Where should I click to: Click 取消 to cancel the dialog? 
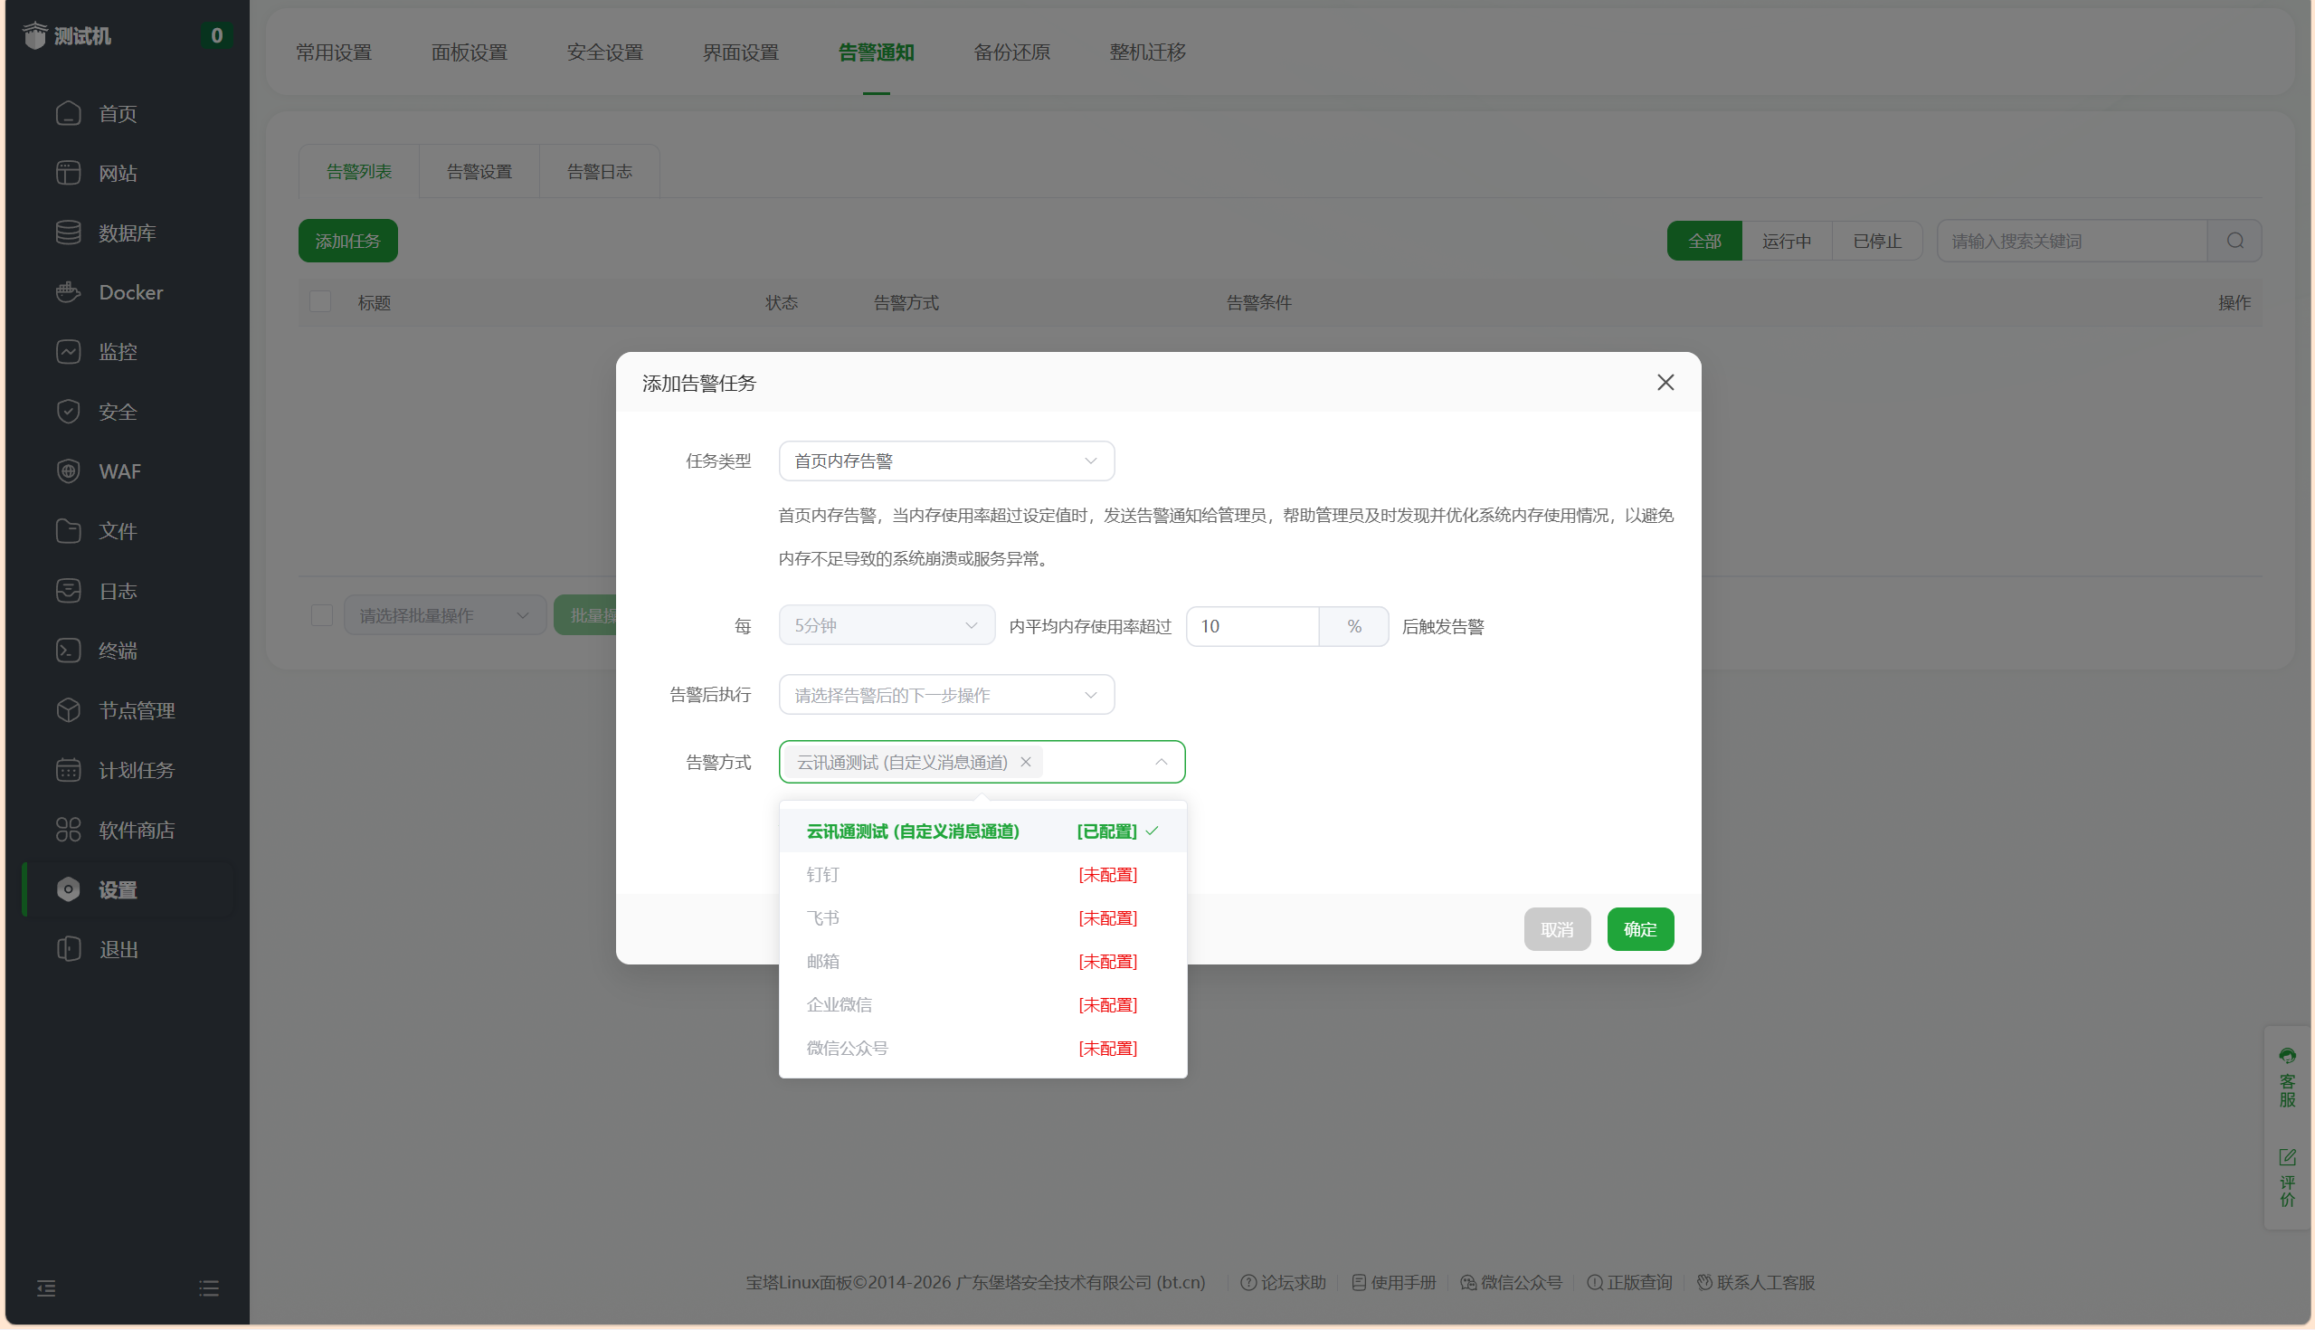tap(1557, 930)
